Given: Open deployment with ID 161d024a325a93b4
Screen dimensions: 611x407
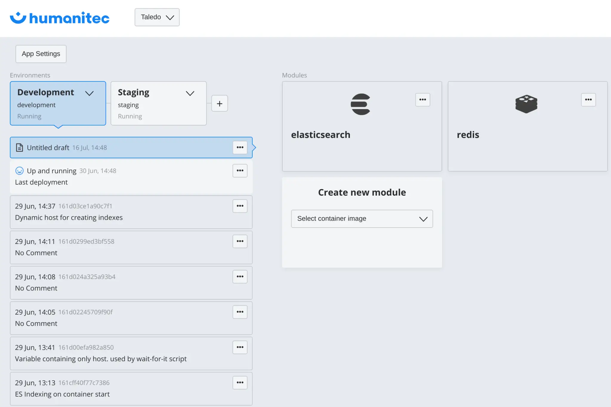Looking at the screenshot, I should (x=131, y=283).
